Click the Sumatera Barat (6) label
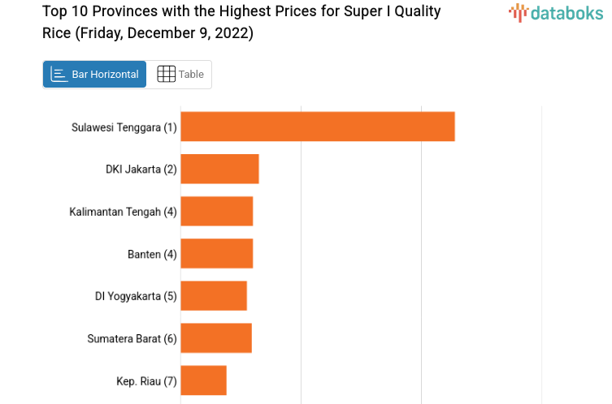 click(132, 338)
